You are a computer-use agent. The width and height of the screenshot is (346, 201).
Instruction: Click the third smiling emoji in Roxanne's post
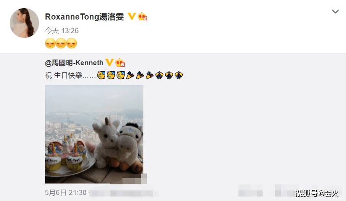(71, 43)
